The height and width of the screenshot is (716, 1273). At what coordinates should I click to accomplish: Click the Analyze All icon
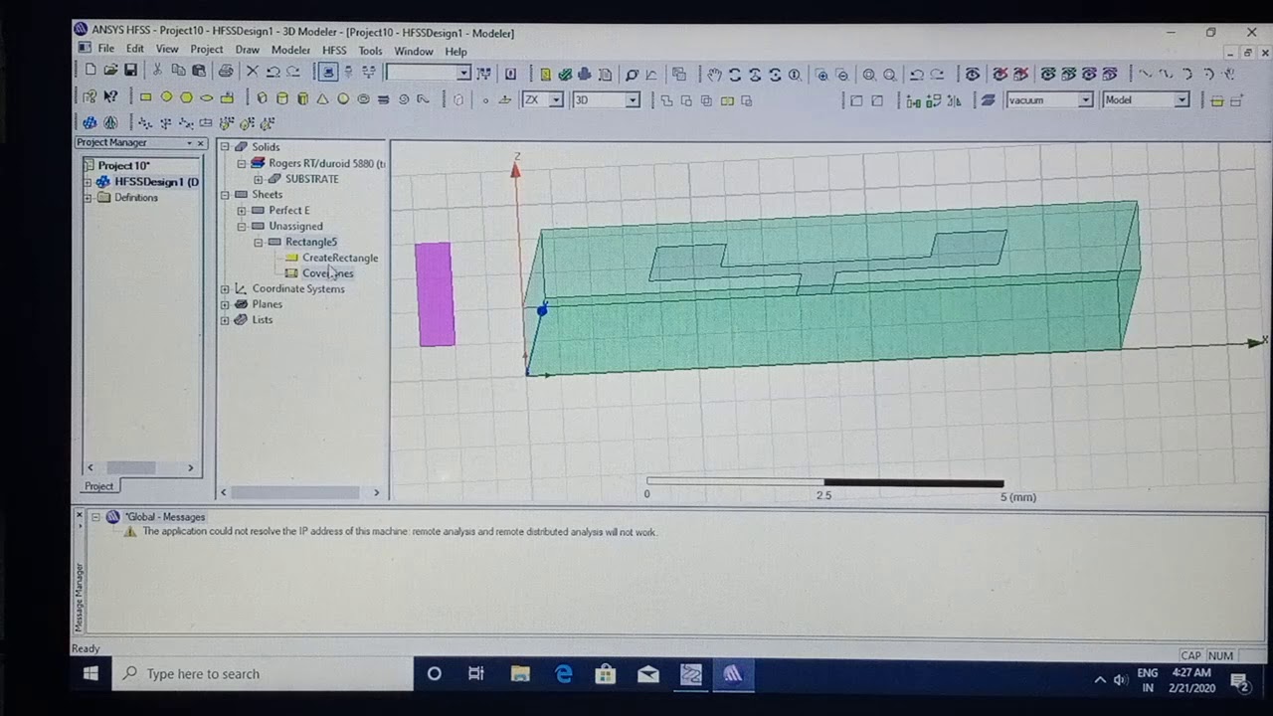(585, 74)
